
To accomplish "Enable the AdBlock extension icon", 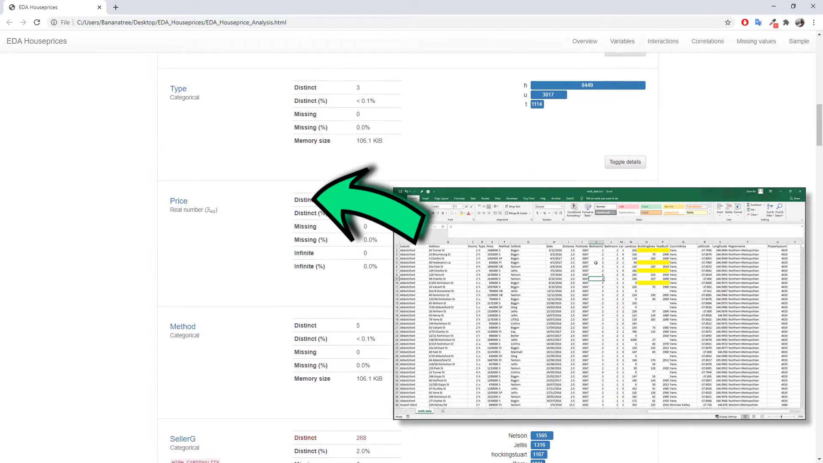I will [745, 22].
